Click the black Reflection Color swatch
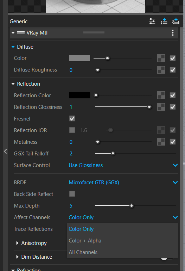Image resolution: width=185 pixels, height=271 pixels. coord(79,95)
